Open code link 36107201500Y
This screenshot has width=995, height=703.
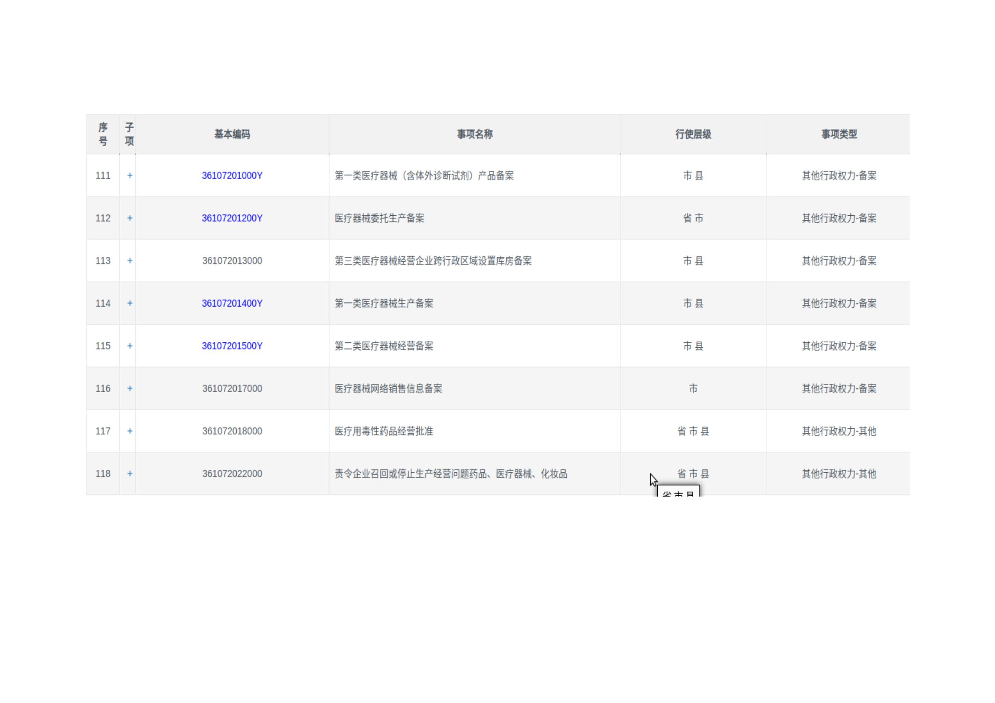pos(232,346)
